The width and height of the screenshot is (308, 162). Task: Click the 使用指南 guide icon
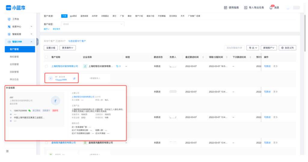click(226, 8)
